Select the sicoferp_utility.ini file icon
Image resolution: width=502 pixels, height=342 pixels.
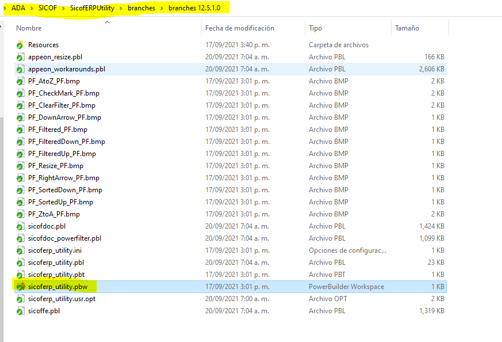[x=20, y=250]
